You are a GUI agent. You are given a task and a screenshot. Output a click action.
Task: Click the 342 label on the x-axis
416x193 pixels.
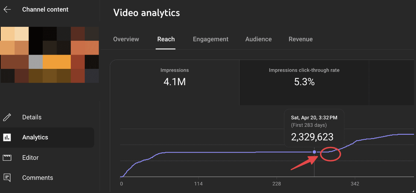pyautogui.click(x=355, y=184)
